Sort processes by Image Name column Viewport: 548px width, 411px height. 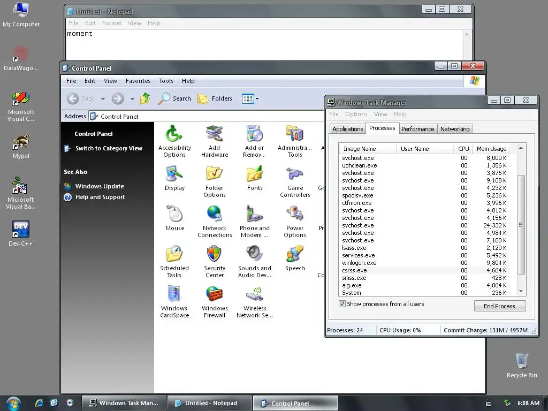click(368, 149)
